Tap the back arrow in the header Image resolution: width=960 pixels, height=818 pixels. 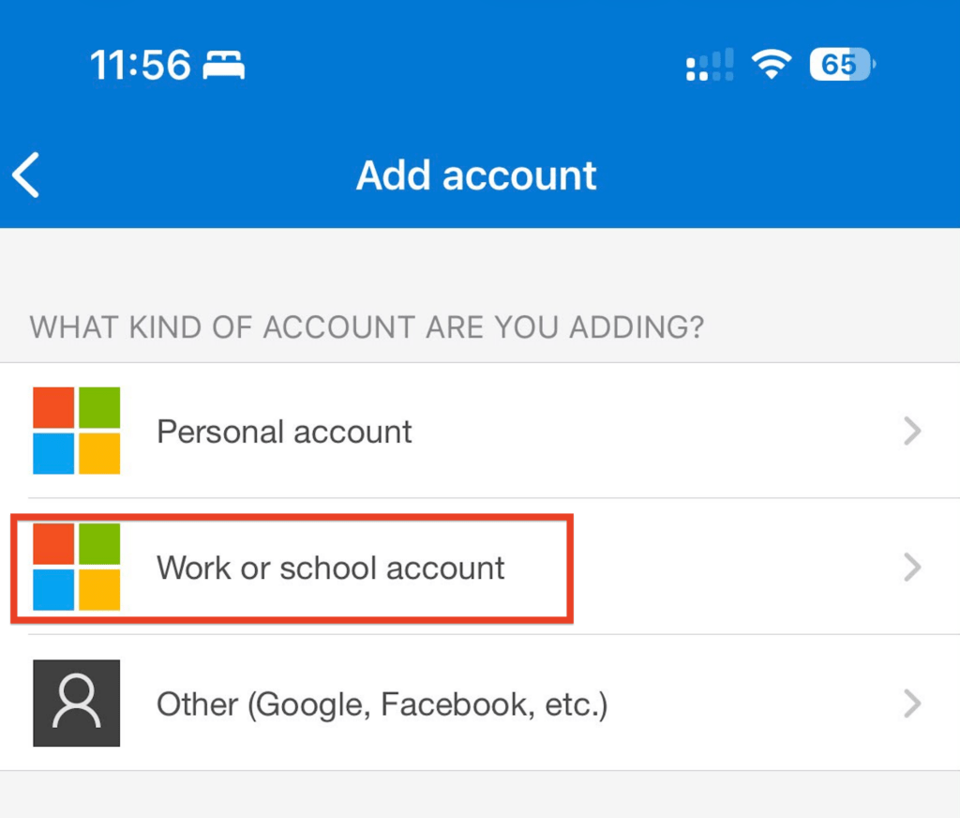tap(25, 175)
